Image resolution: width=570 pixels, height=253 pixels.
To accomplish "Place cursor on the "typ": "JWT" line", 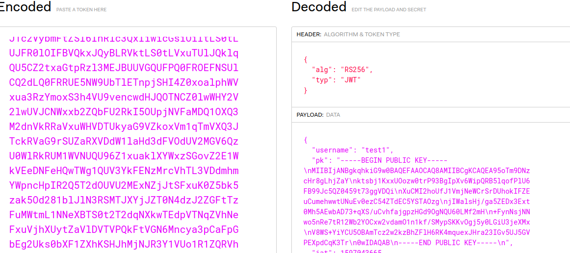I will click(x=336, y=79).
